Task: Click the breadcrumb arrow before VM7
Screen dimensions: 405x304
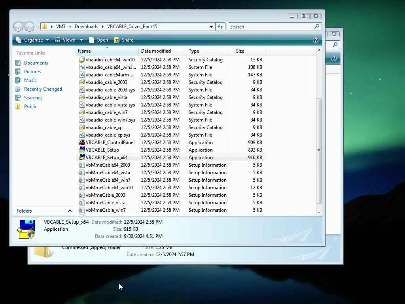Action: click(52, 27)
